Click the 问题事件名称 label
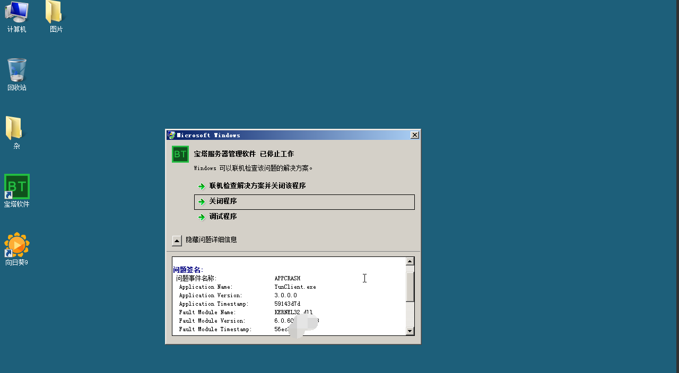679x373 pixels. point(196,279)
